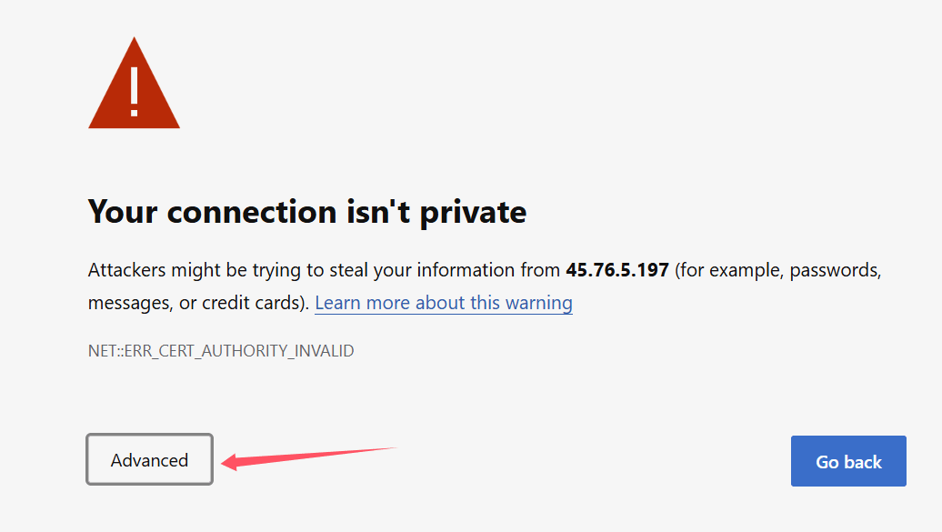Open the Learn more about this warning link
The height and width of the screenshot is (532, 942).
[444, 303]
